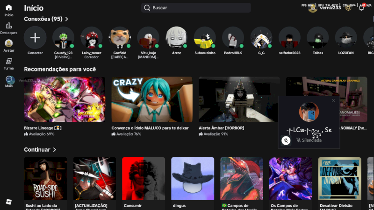Open the dingus game from Continuar

(x=193, y=178)
